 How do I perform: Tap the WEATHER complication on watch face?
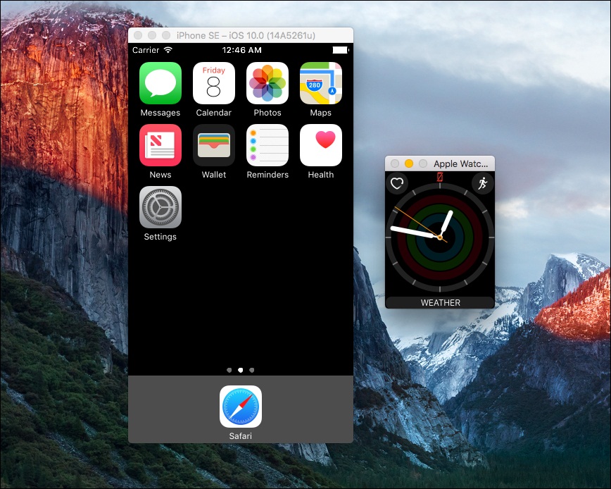point(440,302)
